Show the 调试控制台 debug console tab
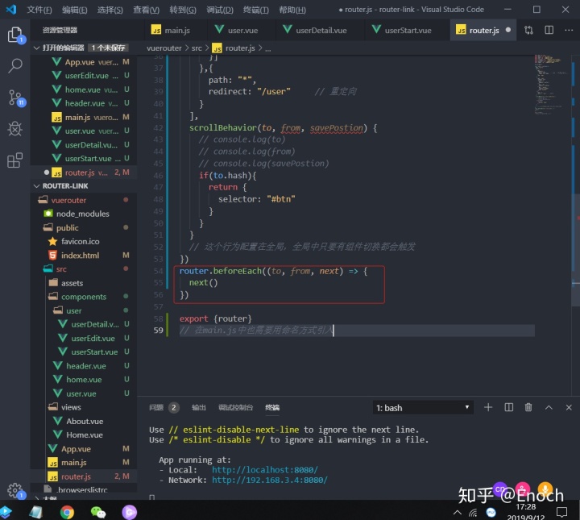Screen dimensions: 580x520 [x=235, y=407]
